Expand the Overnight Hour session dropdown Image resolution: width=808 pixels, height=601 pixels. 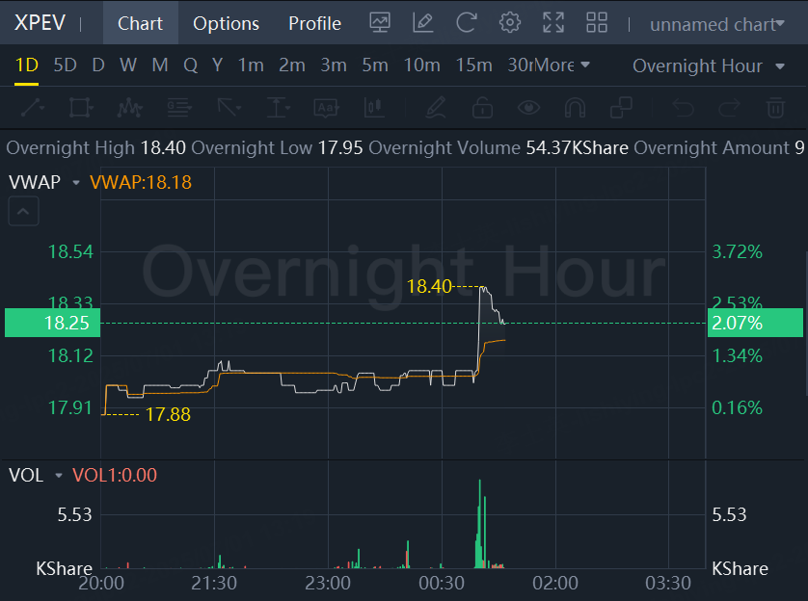[711, 65]
